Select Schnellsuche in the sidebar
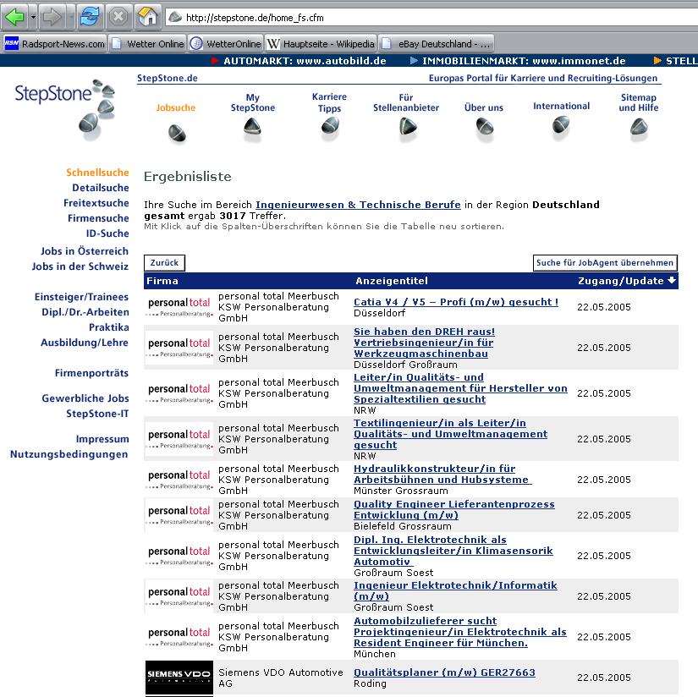Image resolution: width=698 pixels, height=697 pixels. 97,173
